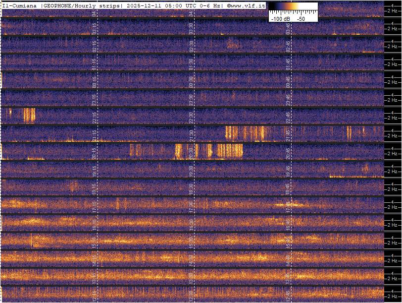Select the 15:15 time marker
The width and height of the screenshot is (402, 303).
pyautogui.click(x=95, y=241)
